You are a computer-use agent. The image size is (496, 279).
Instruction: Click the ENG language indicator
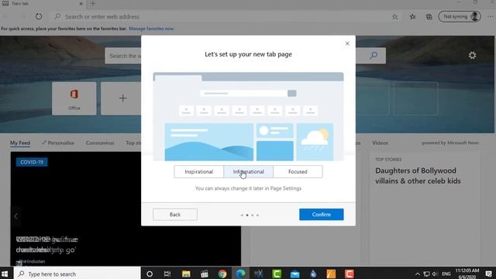[x=446, y=274]
